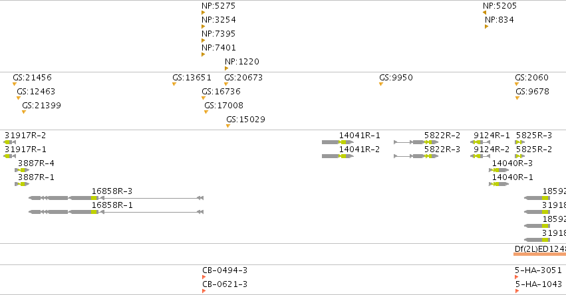The height and width of the screenshot is (295, 566).
Task: Click the GS:2060 insertion triangle
Action: (517, 84)
